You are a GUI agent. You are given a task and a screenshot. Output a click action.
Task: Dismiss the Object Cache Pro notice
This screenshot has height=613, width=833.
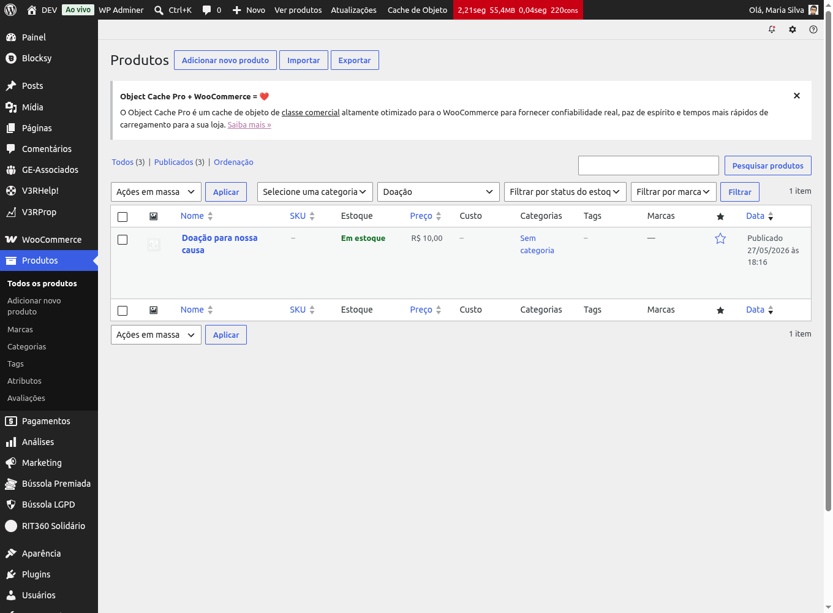797,96
